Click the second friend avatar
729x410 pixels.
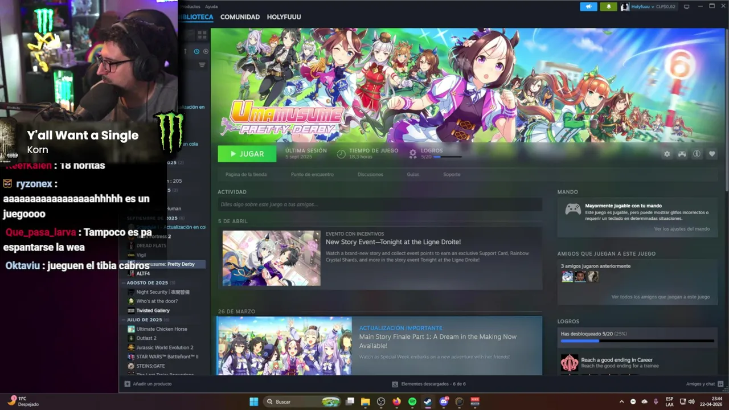point(580,277)
